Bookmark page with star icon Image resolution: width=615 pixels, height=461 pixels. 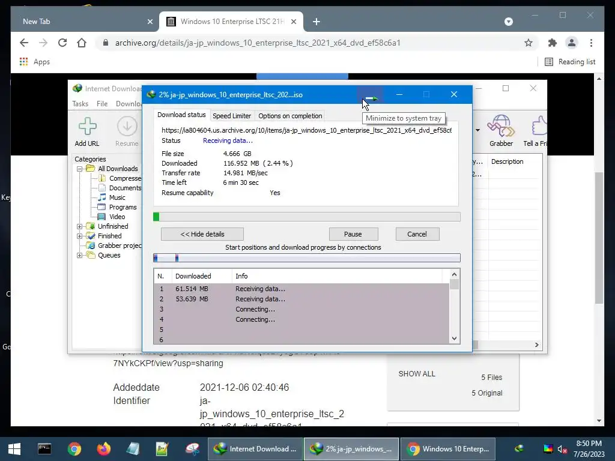tap(529, 43)
